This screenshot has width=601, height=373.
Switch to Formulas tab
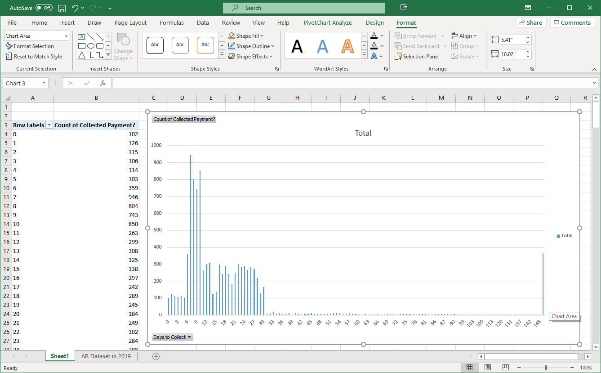pyautogui.click(x=172, y=22)
